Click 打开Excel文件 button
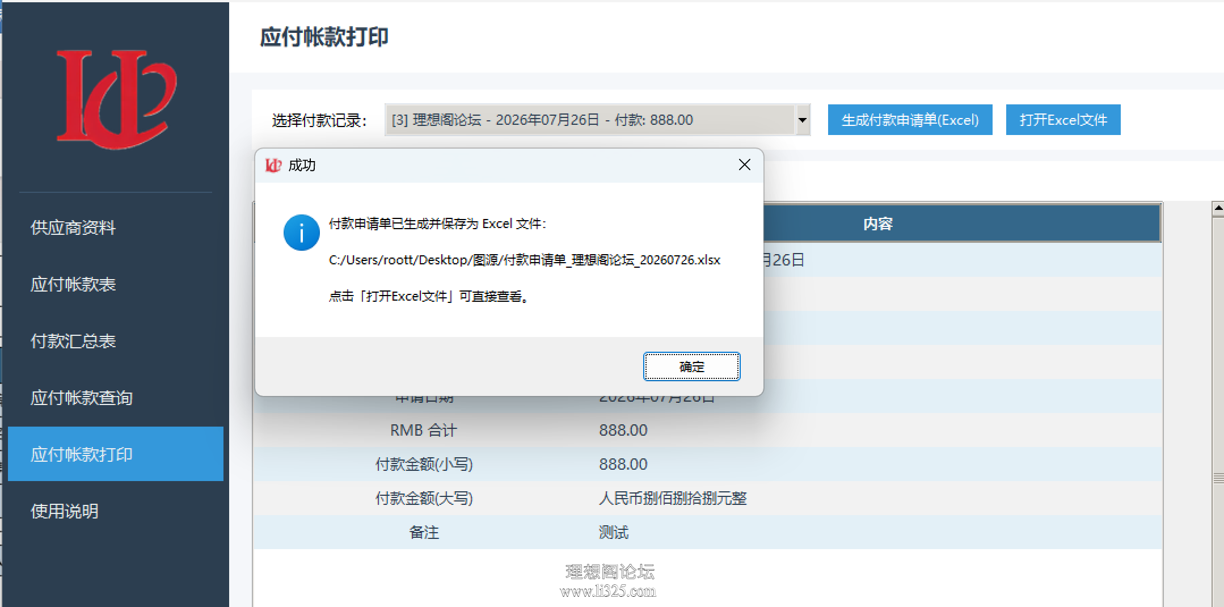Image resolution: width=1224 pixels, height=607 pixels. [1063, 120]
